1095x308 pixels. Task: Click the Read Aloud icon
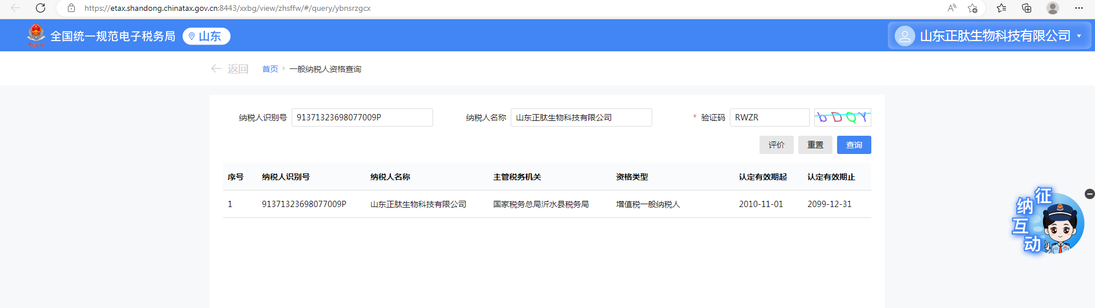[x=951, y=8]
